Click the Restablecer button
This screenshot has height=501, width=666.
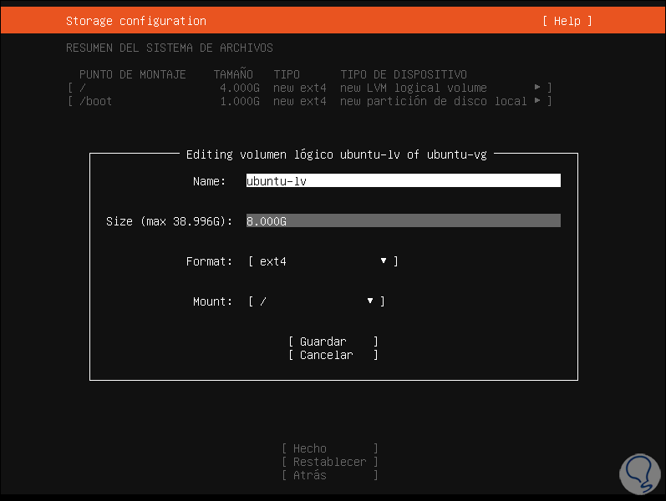click(x=330, y=462)
